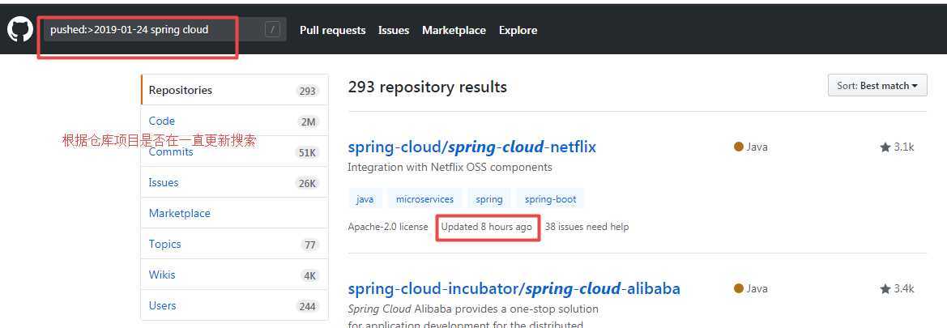Screen dimensions: 947x328
Task: Select the Code results filter
Action: click(x=235, y=121)
